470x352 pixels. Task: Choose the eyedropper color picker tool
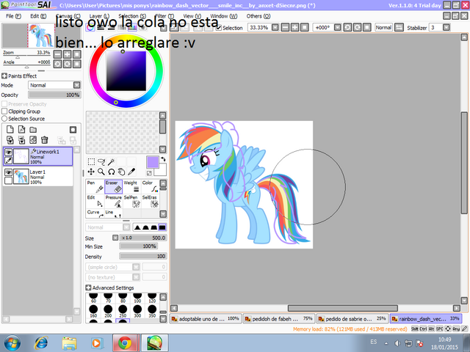click(131, 172)
